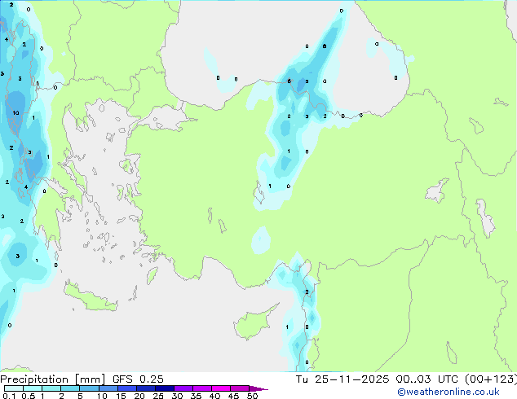This screenshot has width=517, height=399.
Task: Click legend scale value '40'
Action: (214, 396)
